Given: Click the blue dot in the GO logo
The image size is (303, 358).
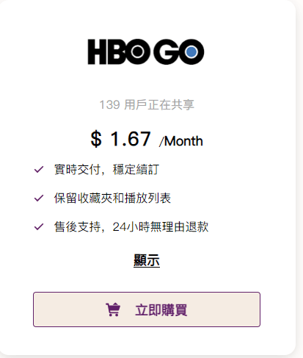Looking at the screenshot, I should tap(191, 52).
